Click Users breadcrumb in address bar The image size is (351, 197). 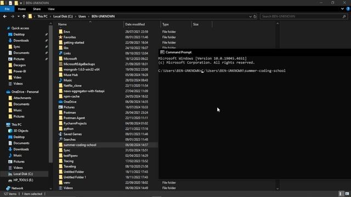pyautogui.click(x=82, y=16)
